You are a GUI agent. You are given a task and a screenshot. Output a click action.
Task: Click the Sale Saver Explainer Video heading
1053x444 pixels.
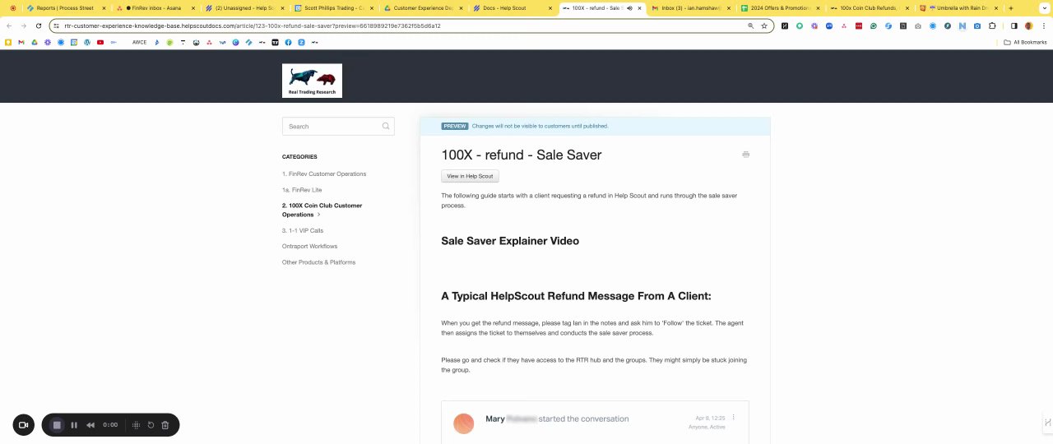pos(510,241)
